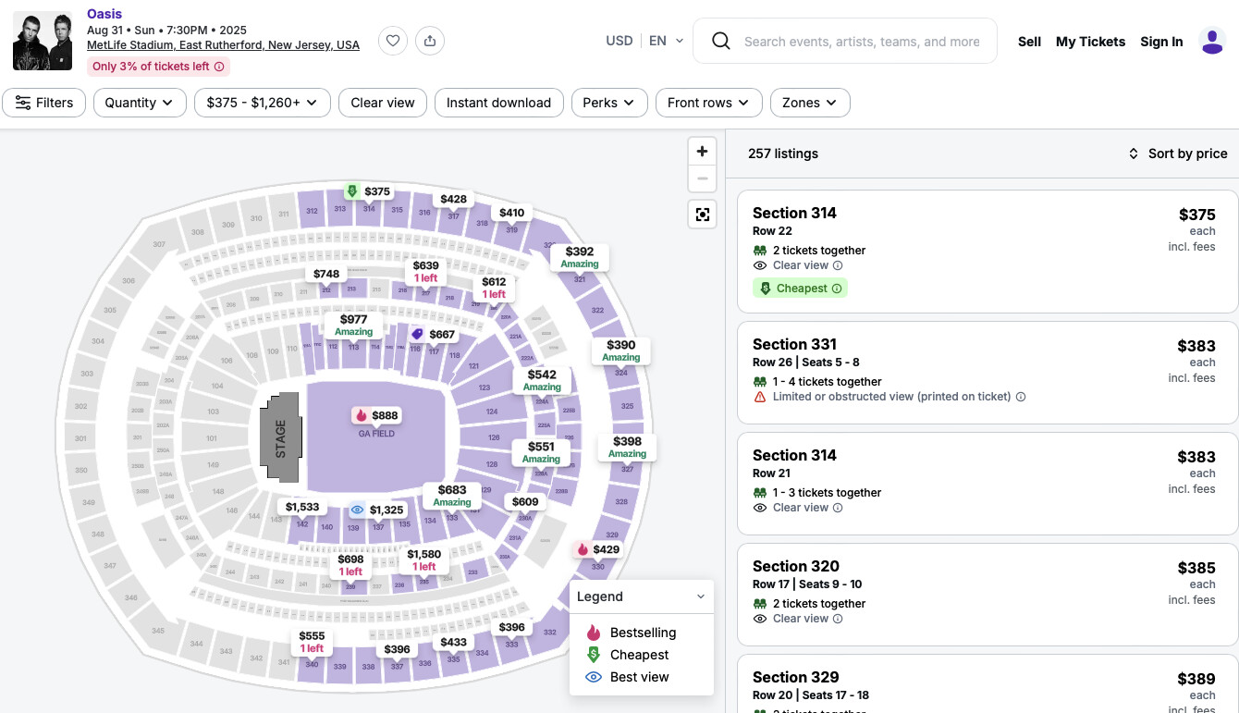This screenshot has height=713, width=1239.
Task: Select the $429 bestselling marker
Action: pyautogui.click(x=597, y=549)
